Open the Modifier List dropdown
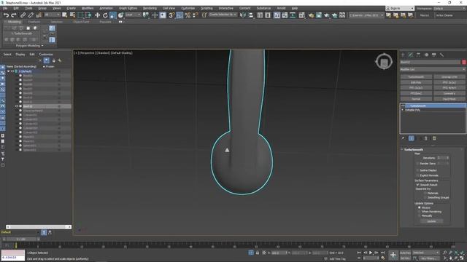Viewport: 467px width, 262px height. [x=433, y=69]
